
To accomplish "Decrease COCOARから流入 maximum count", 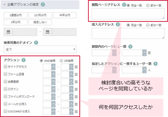I will tap(71, 113).
